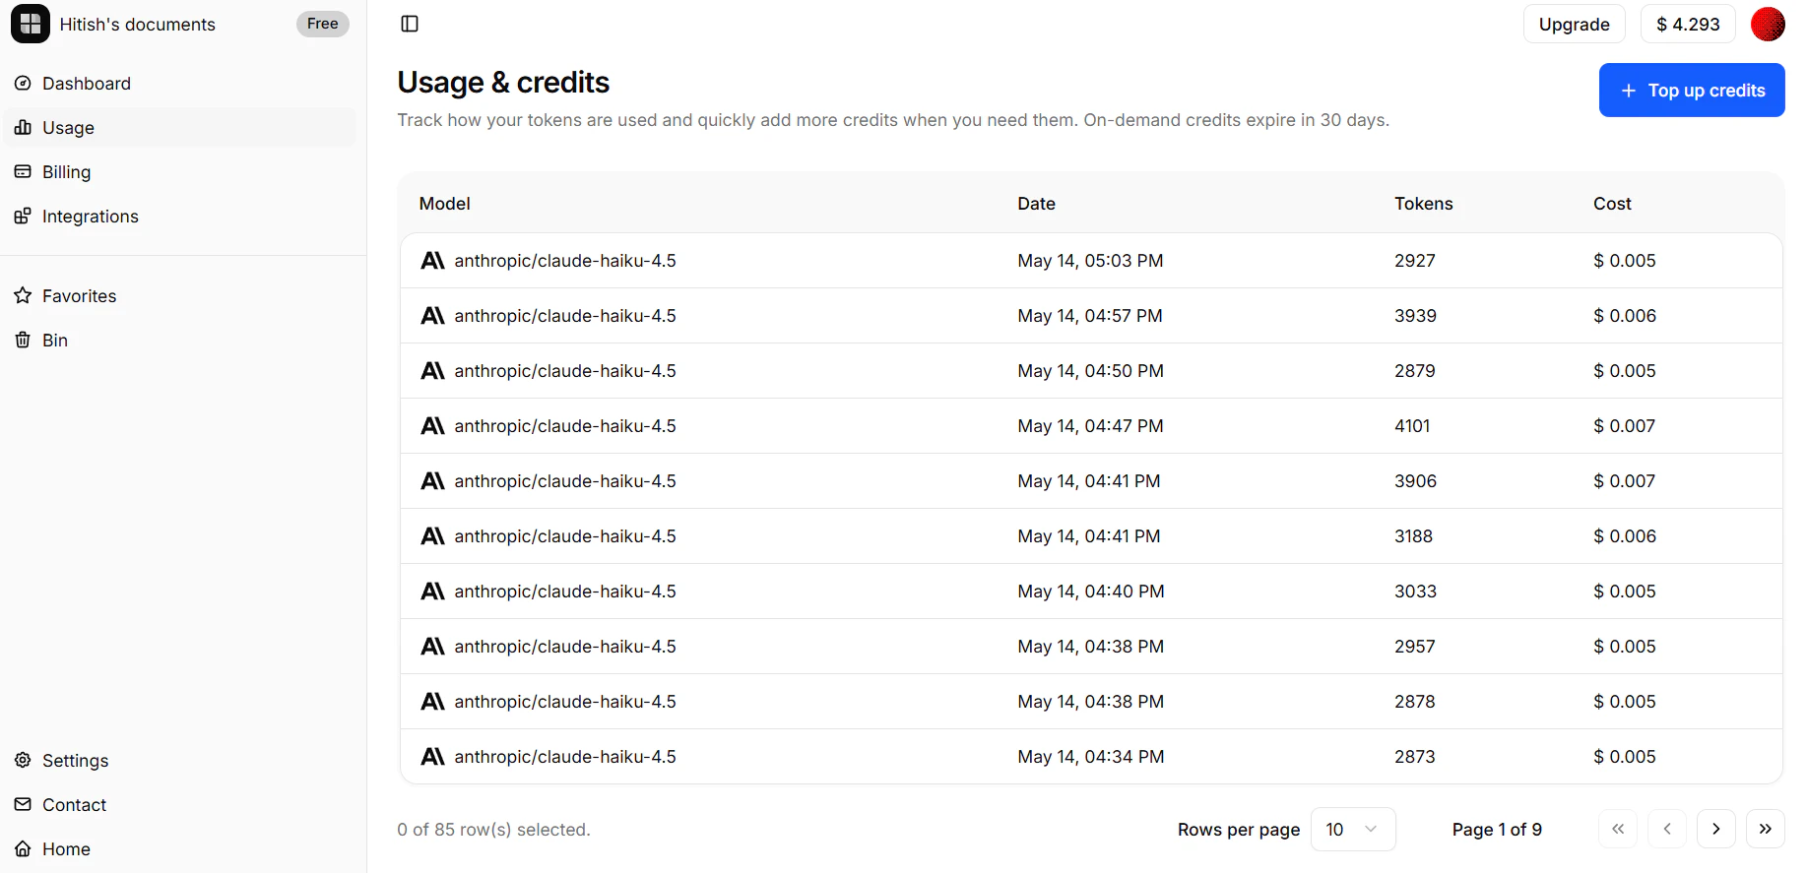Select the row dated May 14, 05:03 PM
The height and width of the screenshot is (873, 1807).
click(1091, 261)
